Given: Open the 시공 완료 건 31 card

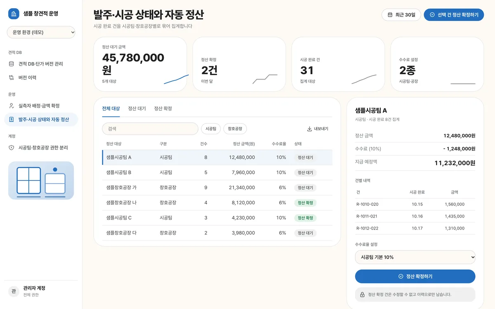Looking at the screenshot, I should pos(338,64).
